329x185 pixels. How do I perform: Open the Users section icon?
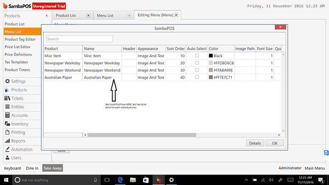7,158
